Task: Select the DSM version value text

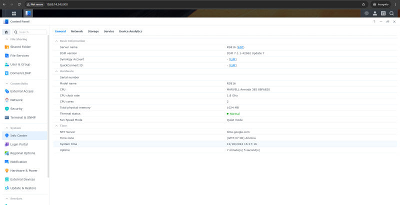Action: point(245,53)
